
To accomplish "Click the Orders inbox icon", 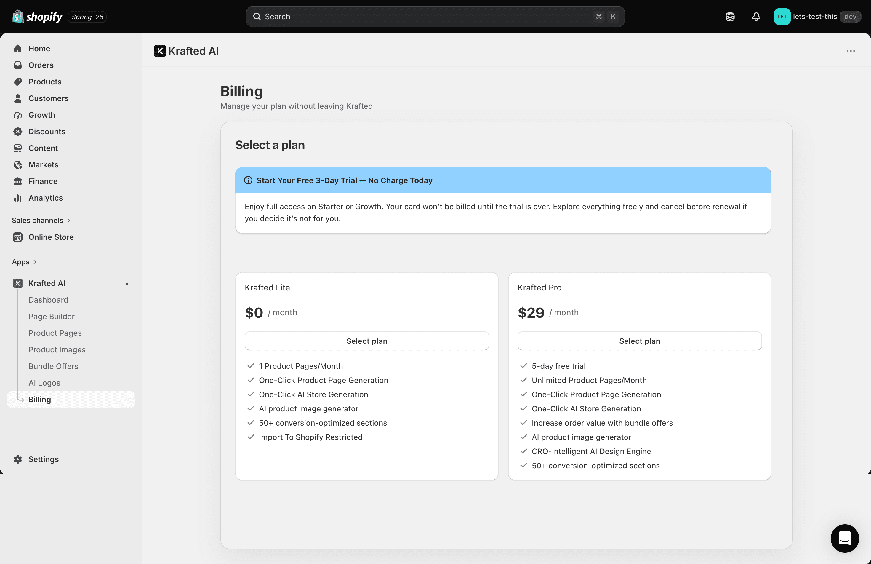I will point(17,65).
